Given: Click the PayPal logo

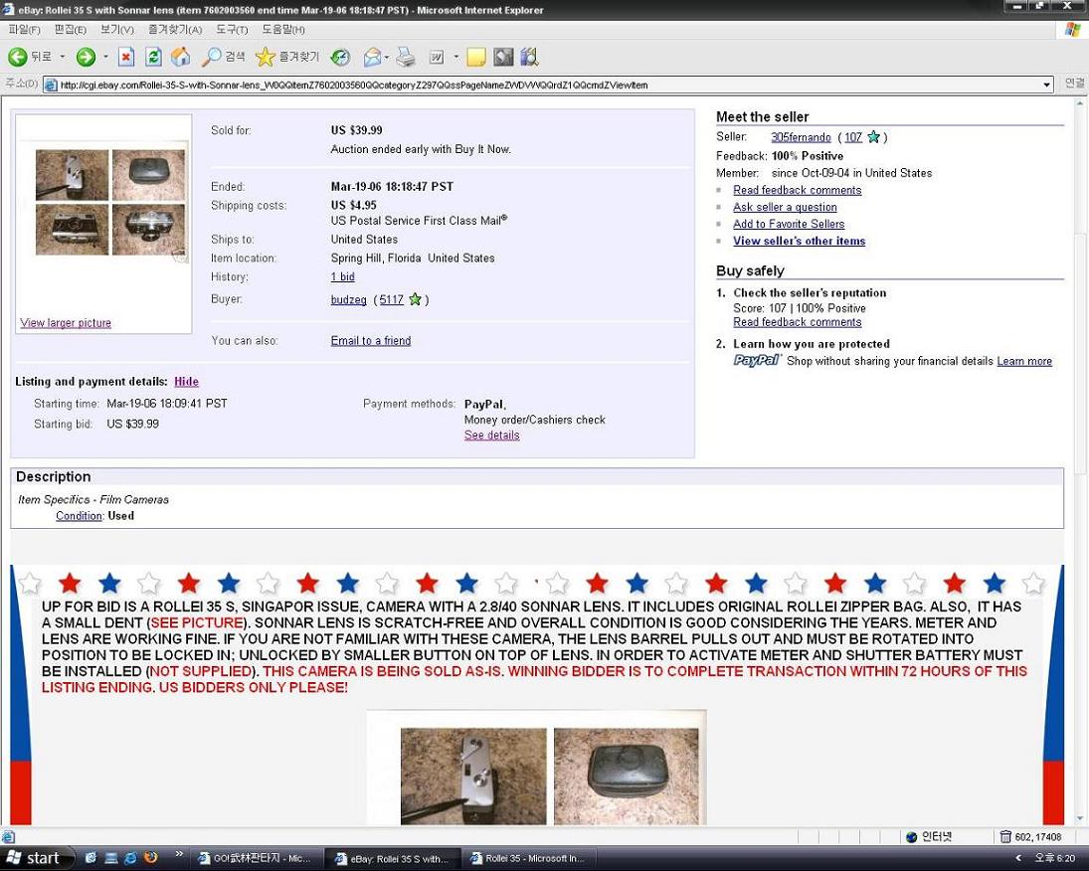Looking at the screenshot, I should click(757, 360).
